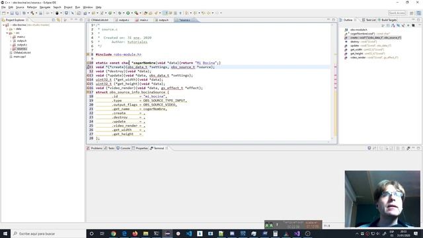This screenshot has width=423, height=238.
Task: Click the Debug bug toolbar icon
Action: (x=120, y=13)
